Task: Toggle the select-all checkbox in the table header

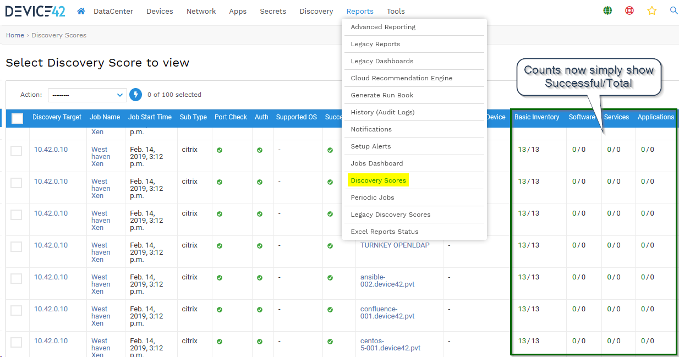Action: pyautogui.click(x=17, y=118)
